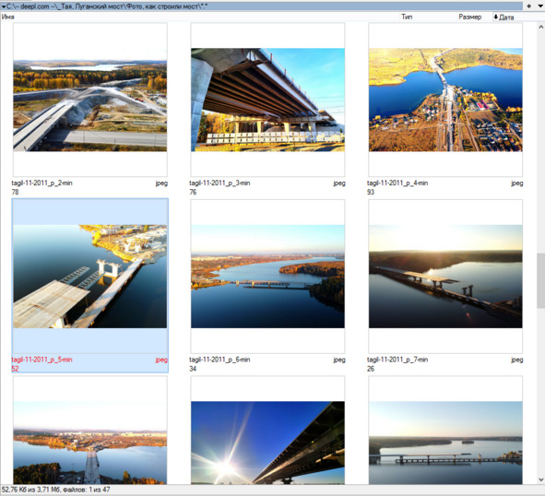Select the sun flare under-bridge thumbnail
545x496 pixels.
click(x=267, y=431)
